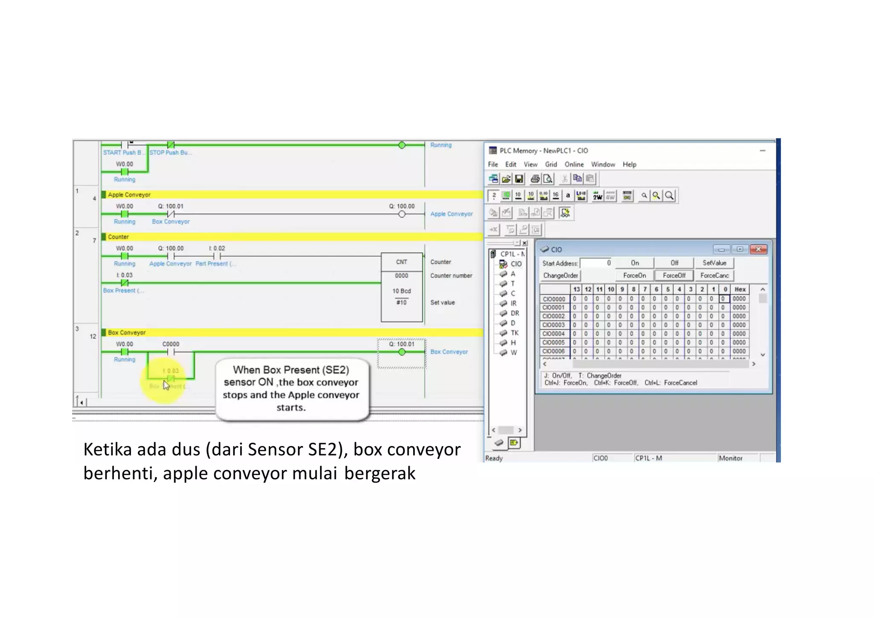Click the Monitor glasses toolbar icon

pyautogui.click(x=565, y=213)
